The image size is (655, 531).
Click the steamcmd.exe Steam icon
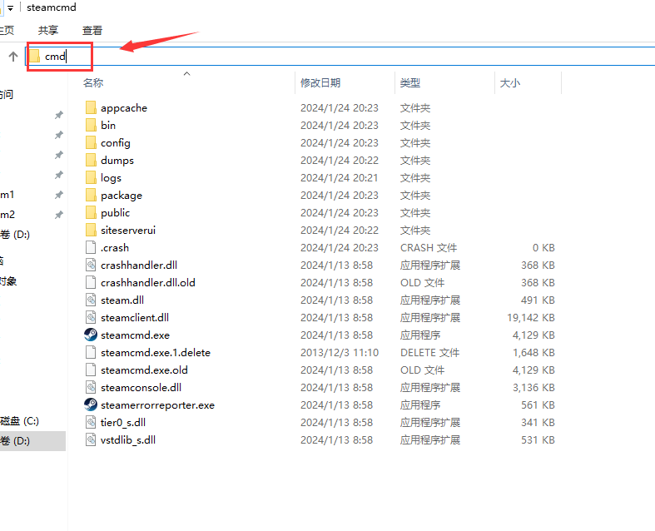tap(91, 335)
